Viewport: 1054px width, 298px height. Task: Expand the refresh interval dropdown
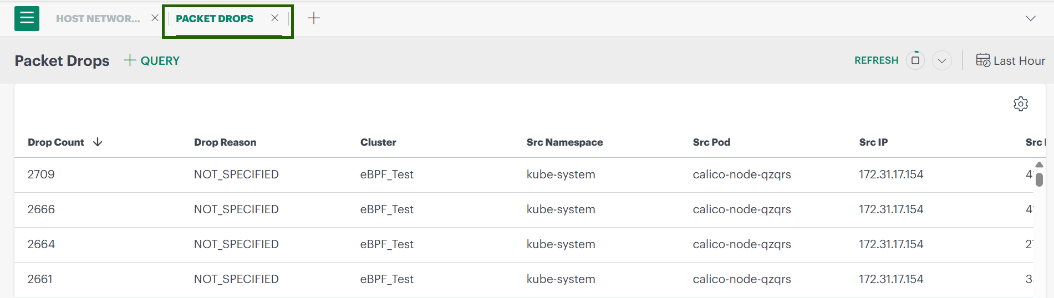(941, 60)
